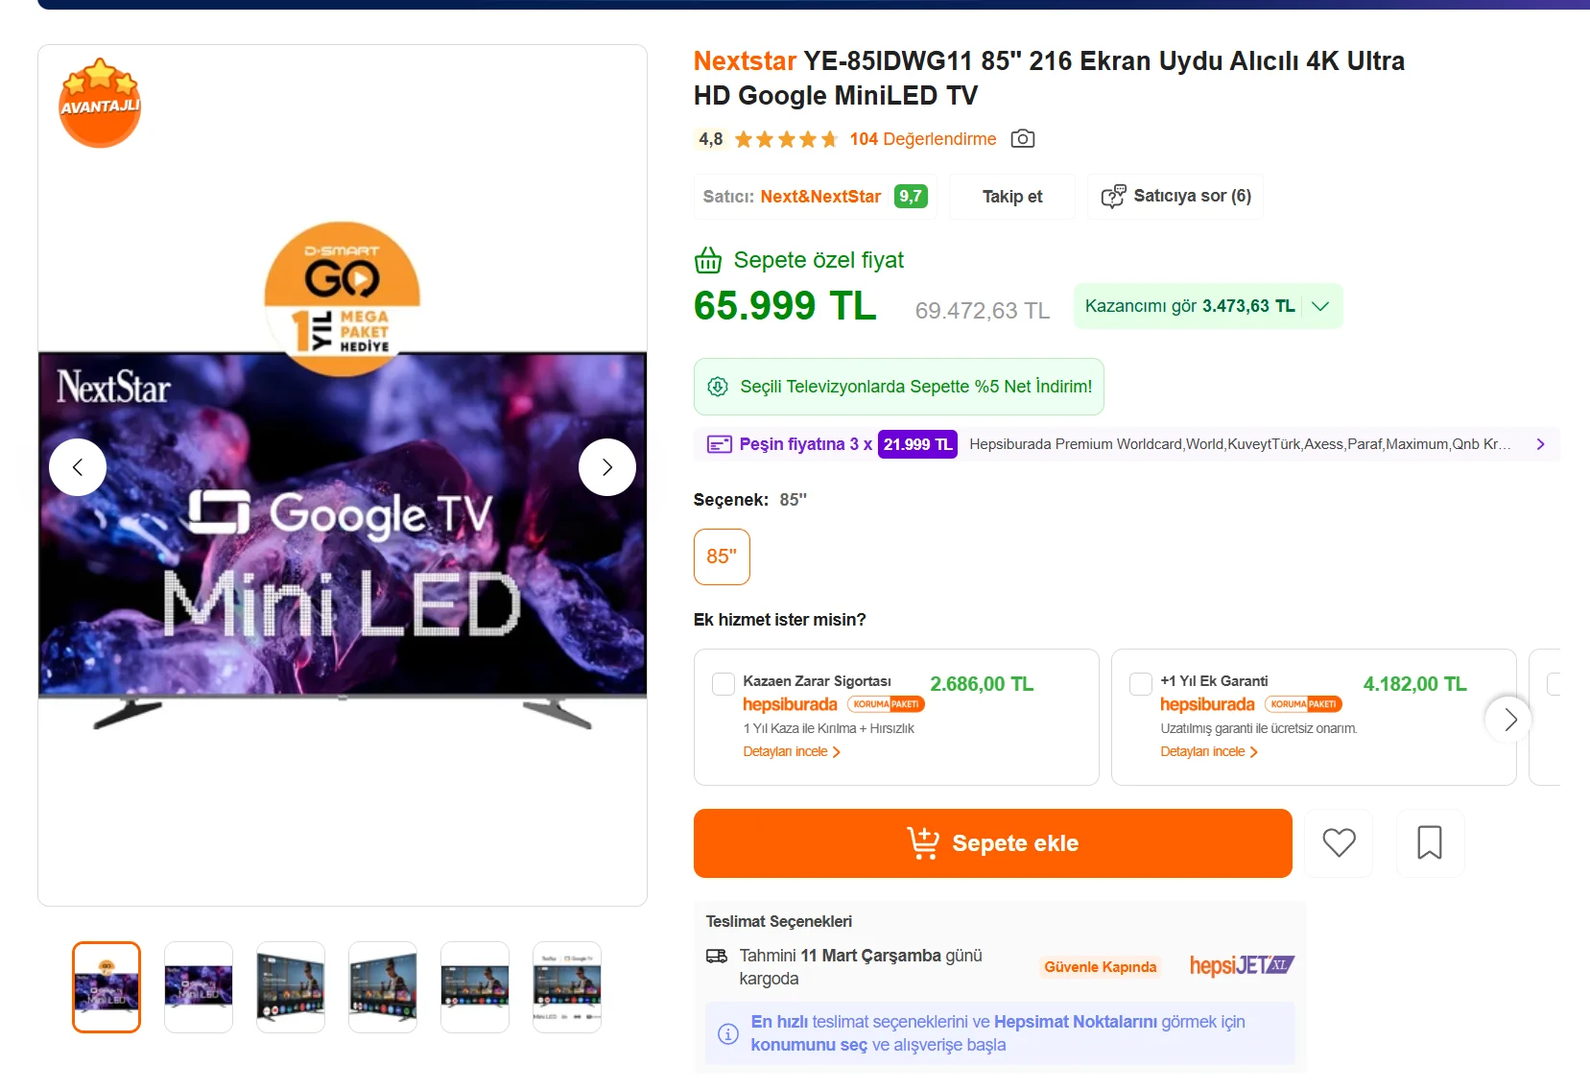Viewport: 1590px width, 1089px height.
Task: Open Detayları incele for extended warranty
Action: (1208, 752)
